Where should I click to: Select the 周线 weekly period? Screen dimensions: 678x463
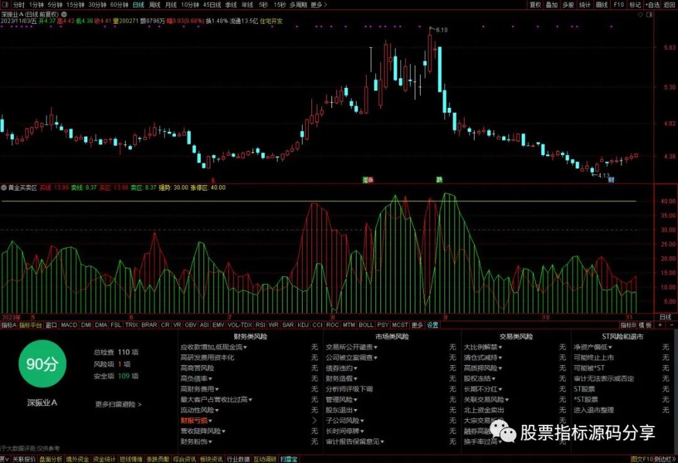click(x=155, y=5)
